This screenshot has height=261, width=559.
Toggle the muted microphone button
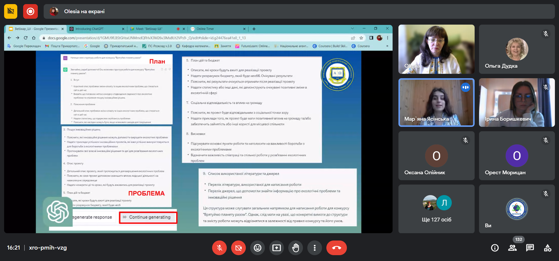[x=219, y=248]
